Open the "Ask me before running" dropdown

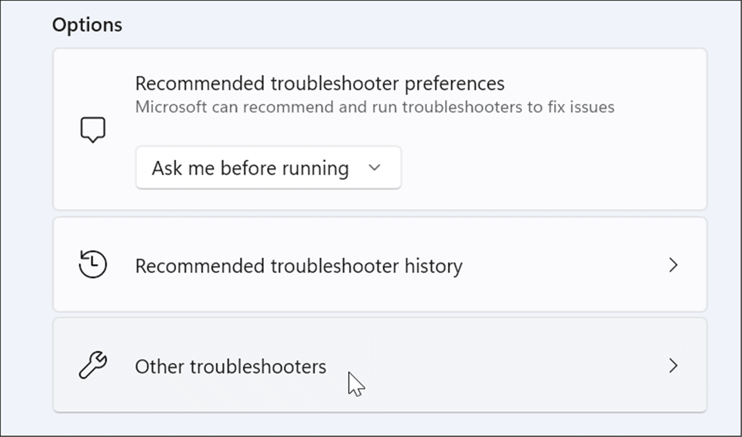click(x=268, y=168)
